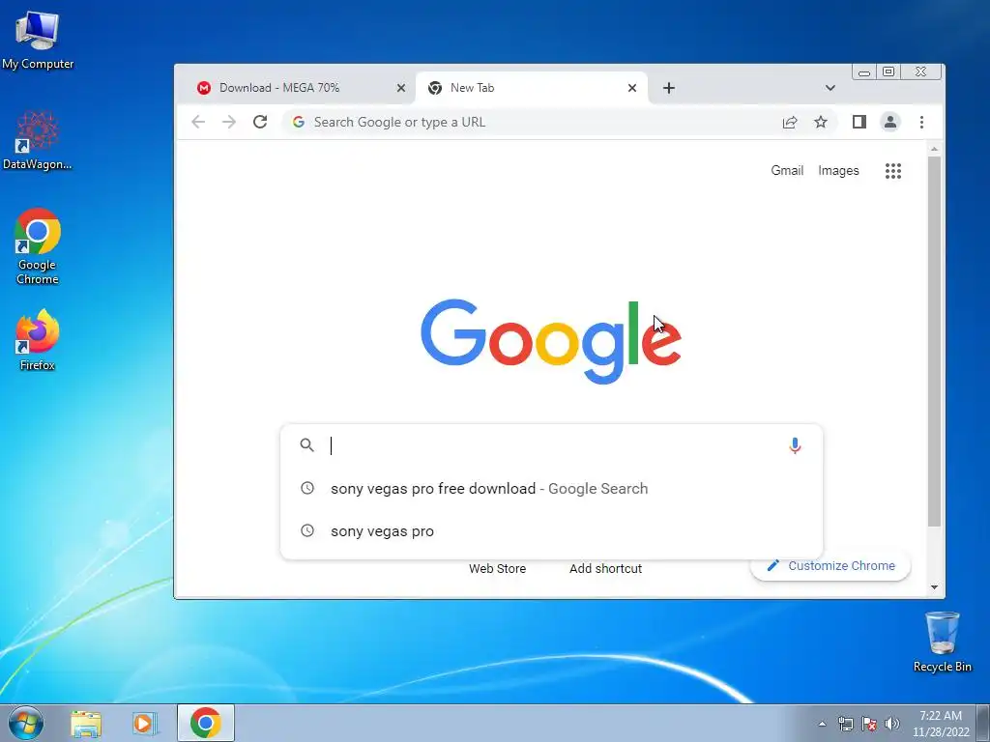
Task: Click the Action Center flag icon
Action: point(869,724)
